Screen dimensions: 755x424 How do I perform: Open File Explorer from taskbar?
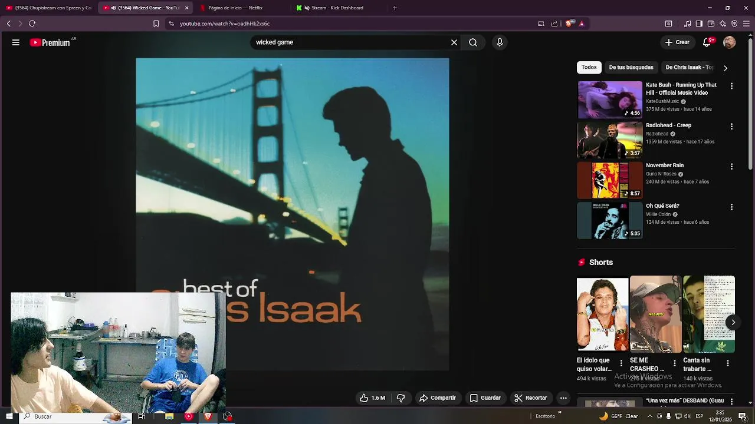point(169,416)
